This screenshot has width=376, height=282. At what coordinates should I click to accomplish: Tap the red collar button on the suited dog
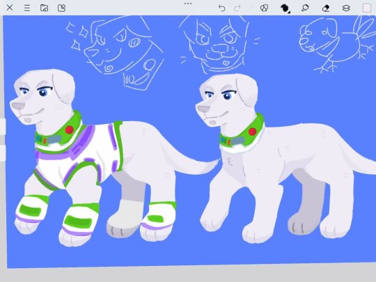click(70, 130)
